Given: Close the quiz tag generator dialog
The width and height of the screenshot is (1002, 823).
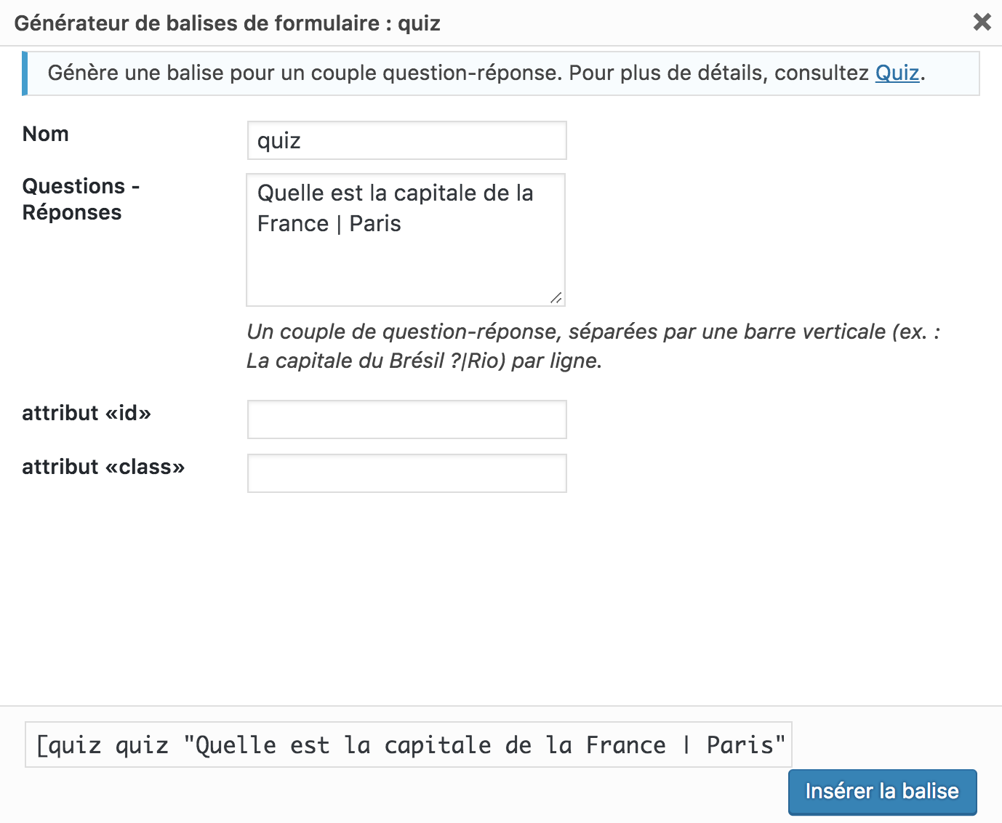Looking at the screenshot, I should [982, 23].
